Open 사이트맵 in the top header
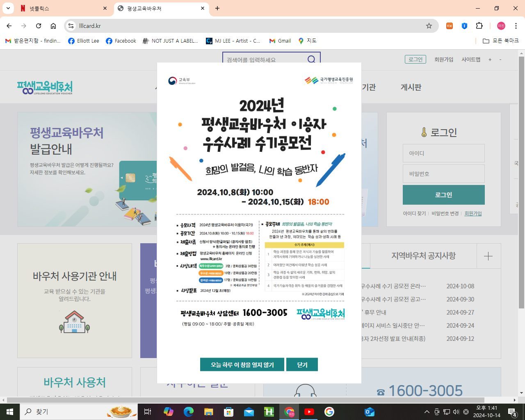The width and height of the screenshot is (525, 420). [471, 59]
